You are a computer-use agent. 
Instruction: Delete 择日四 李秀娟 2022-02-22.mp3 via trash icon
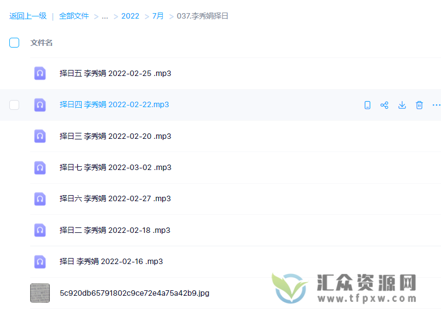click(x=419, y=105)
